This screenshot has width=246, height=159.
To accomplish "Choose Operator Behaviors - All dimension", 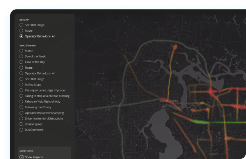I will click(x=21, y=73).
